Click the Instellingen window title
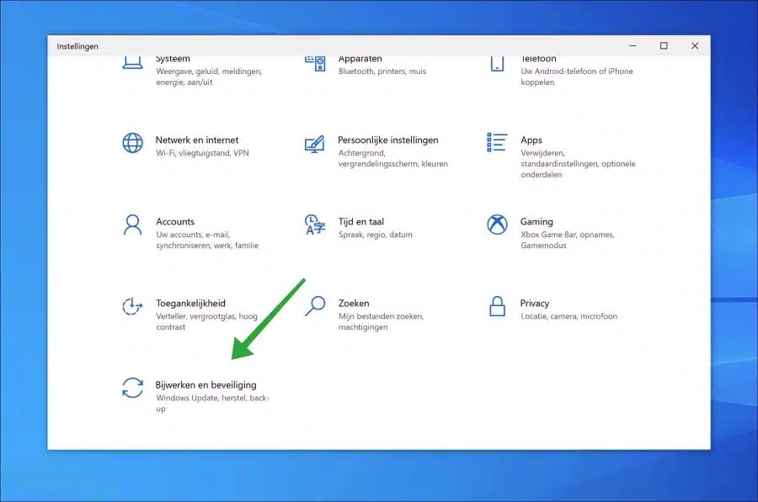 (77, 46)
